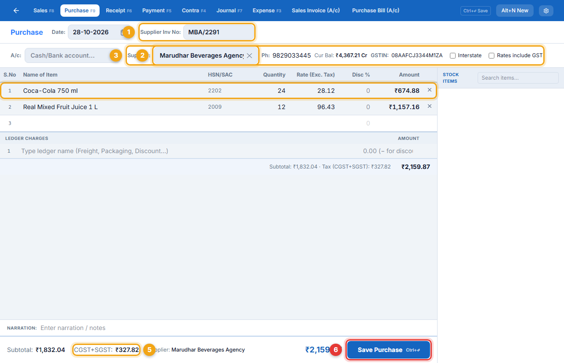
Task: Click the GSTIN 08AAFCJ3344M1ZA value
Action: pyautogui.click(x=417, y=55)
